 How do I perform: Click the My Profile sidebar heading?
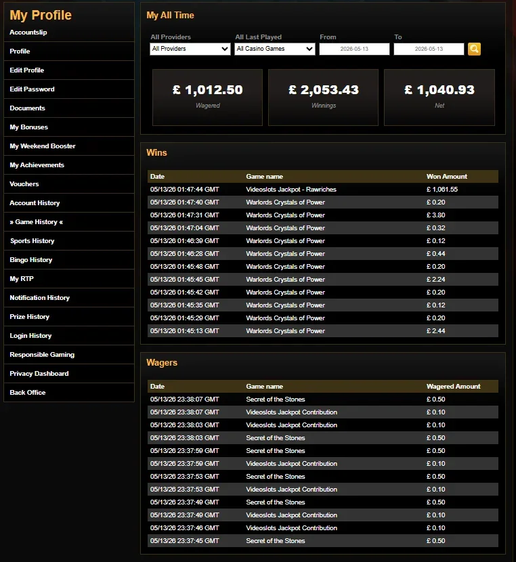[41, 16]
